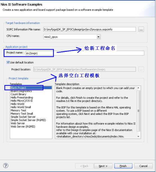156x172 pixels.
Task: Click the template description scroll up arrow
Action: (x=139, y=88)
